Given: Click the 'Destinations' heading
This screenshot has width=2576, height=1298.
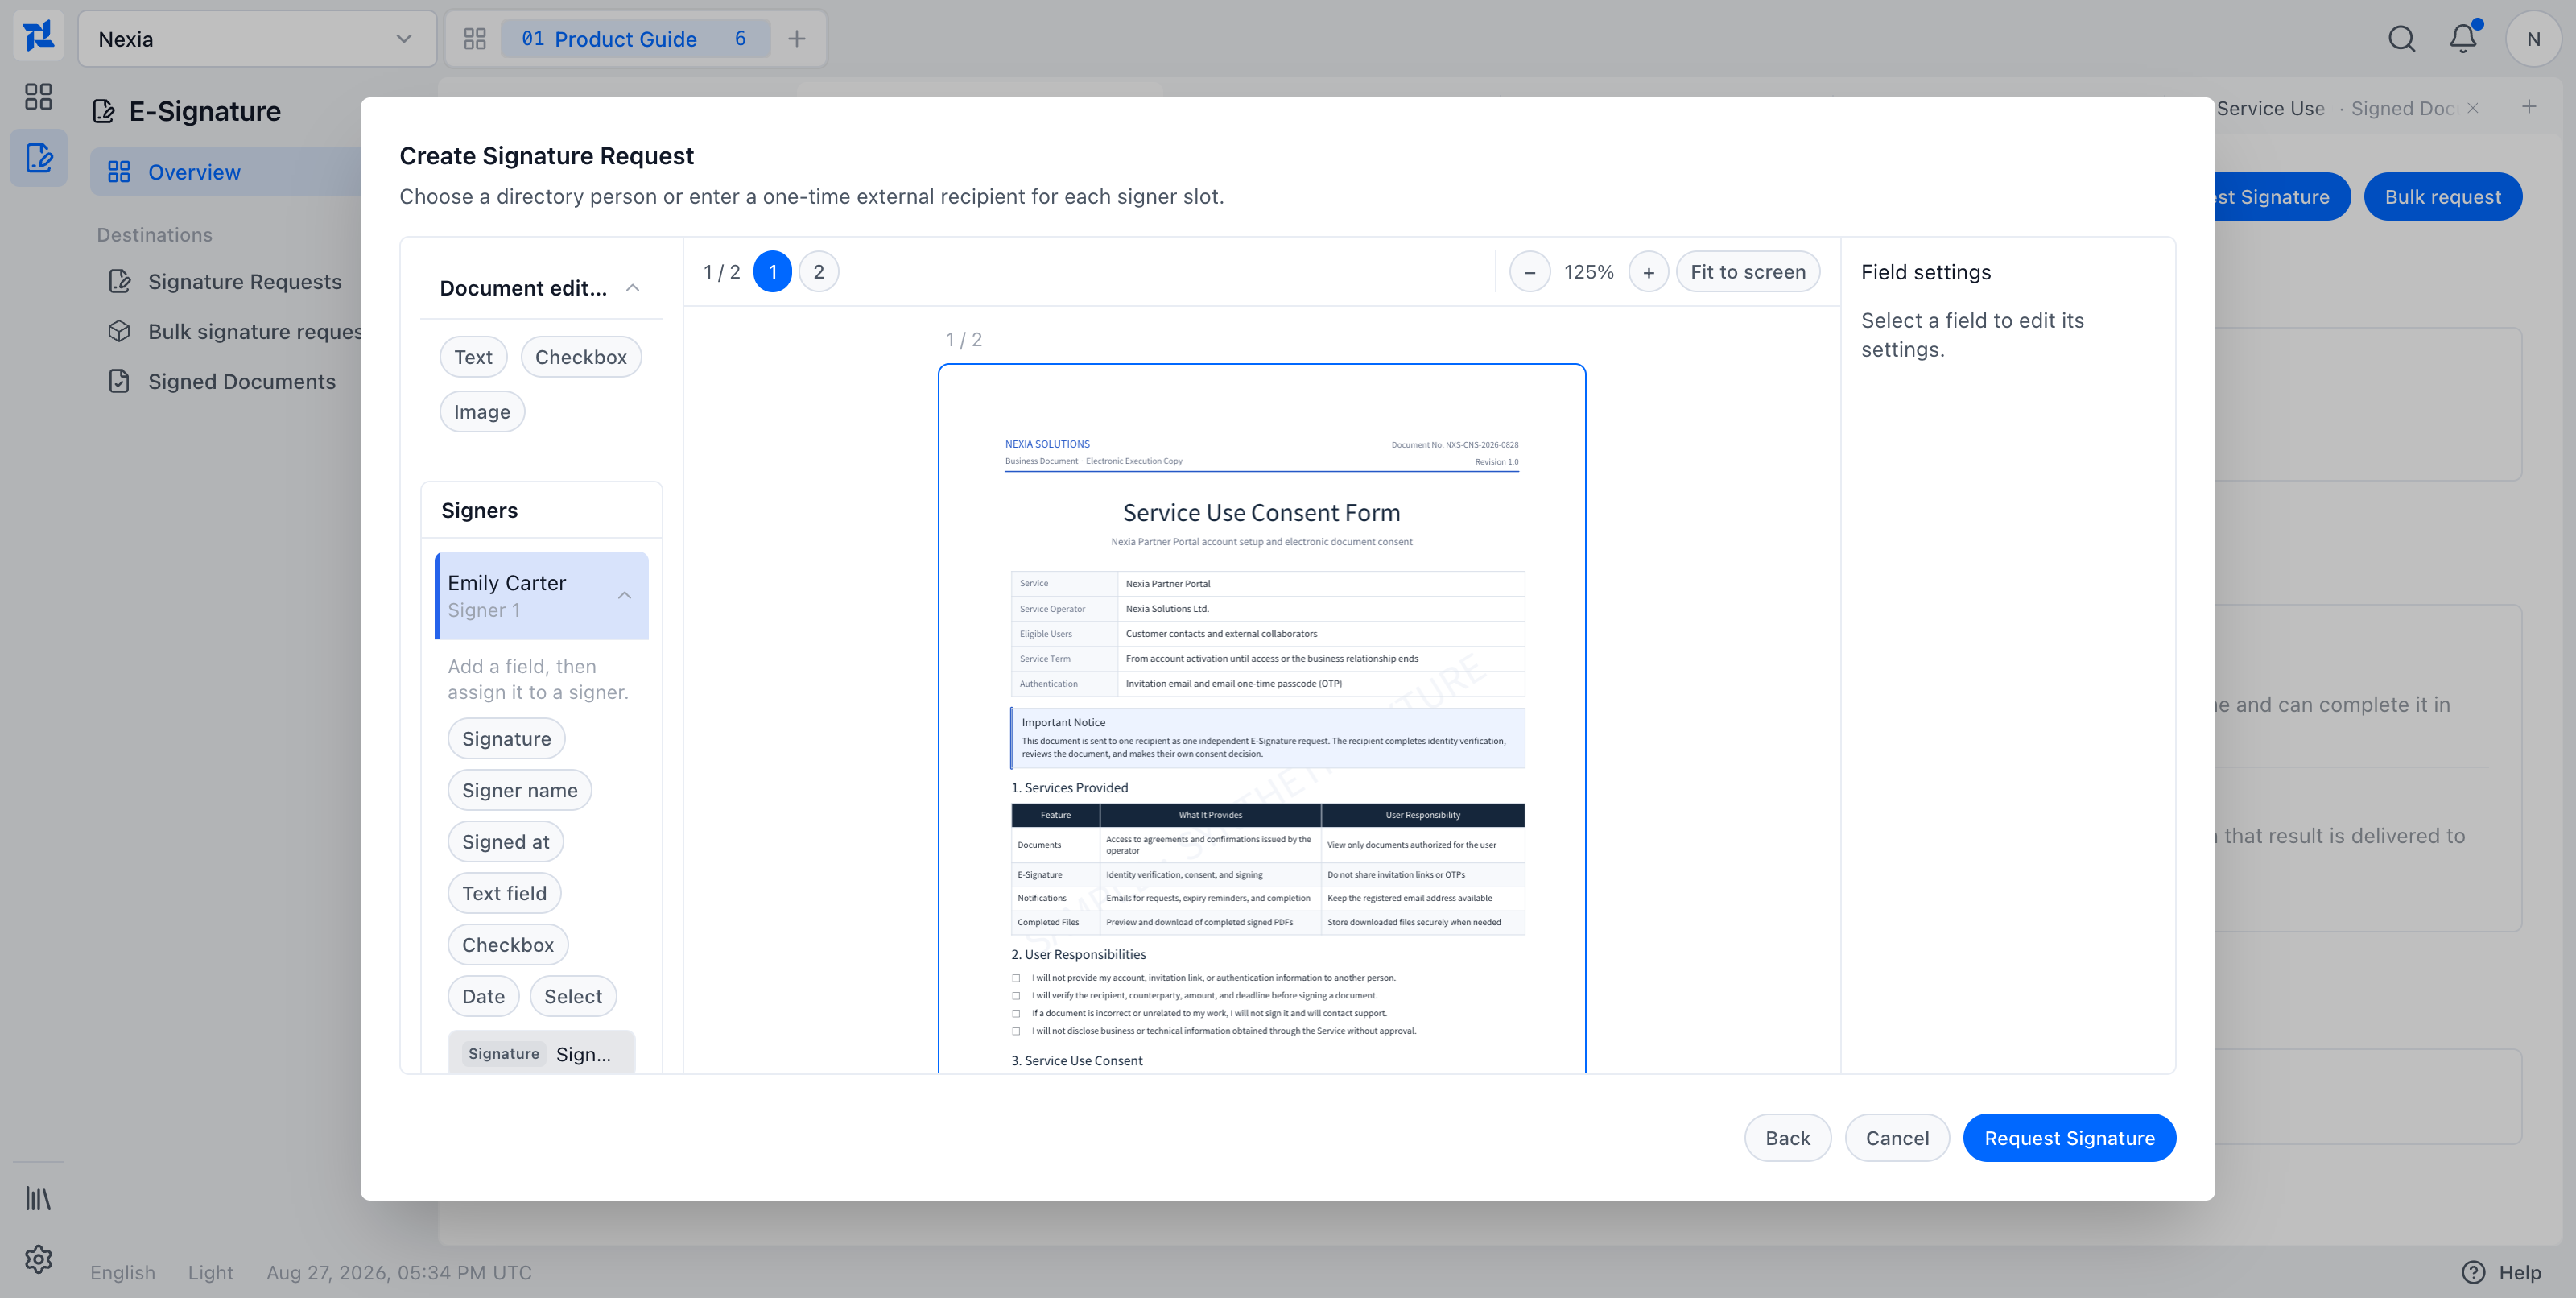Looking at the screenshot, I should (x=154, y=235).
